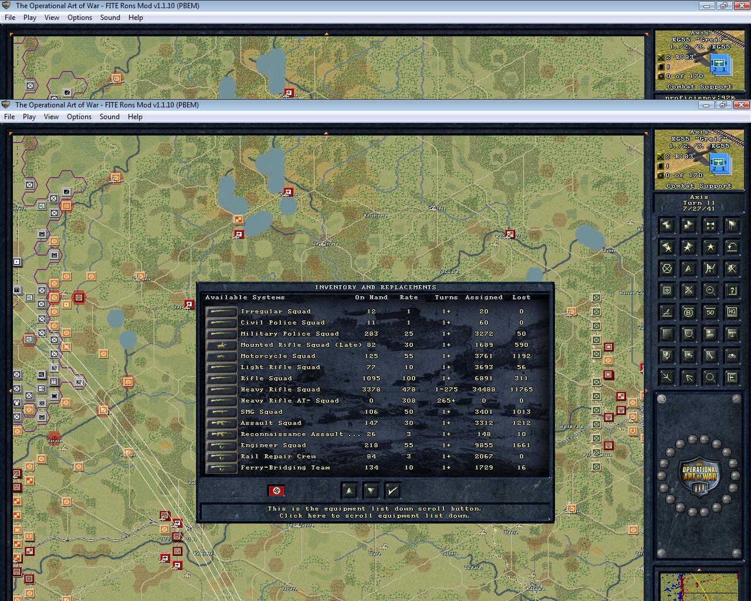Click the 50 tool button
Image resolution: width=751 pixels, height=601 pixels.
tap(710, 312)
